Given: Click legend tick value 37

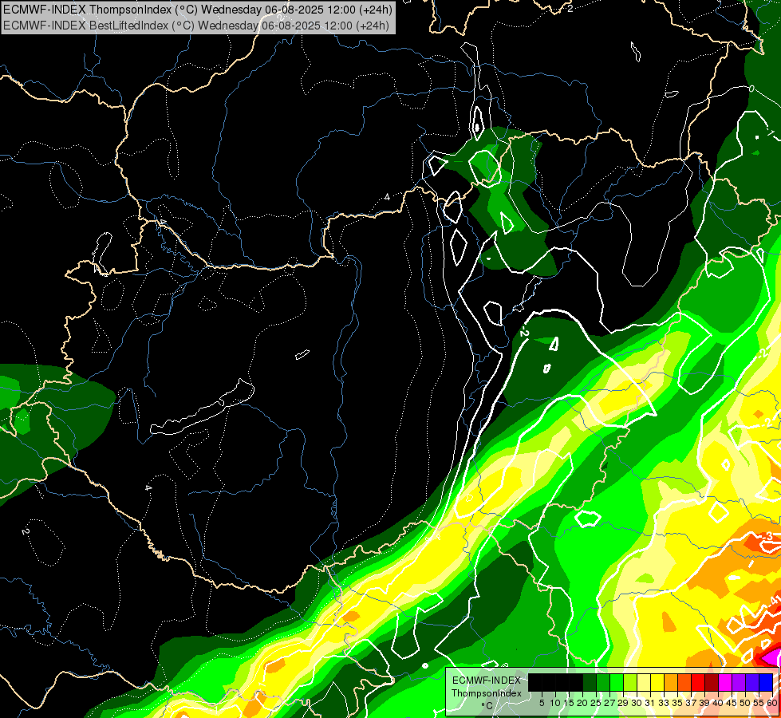Looking at the screenshot, I should 692,703.
